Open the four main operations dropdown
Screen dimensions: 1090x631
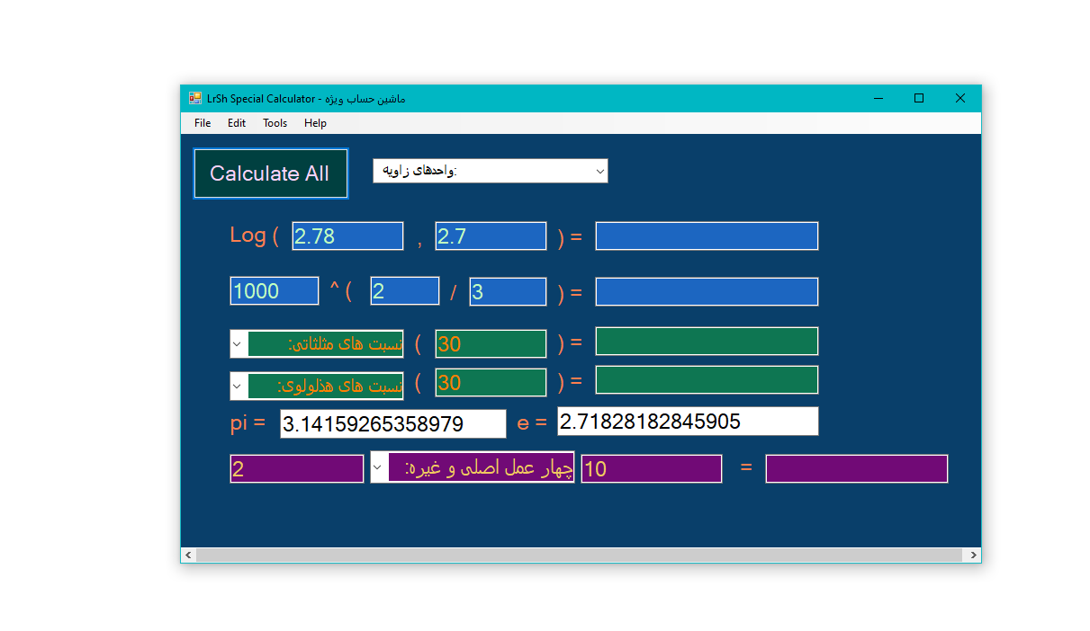[x=380, y=467]
